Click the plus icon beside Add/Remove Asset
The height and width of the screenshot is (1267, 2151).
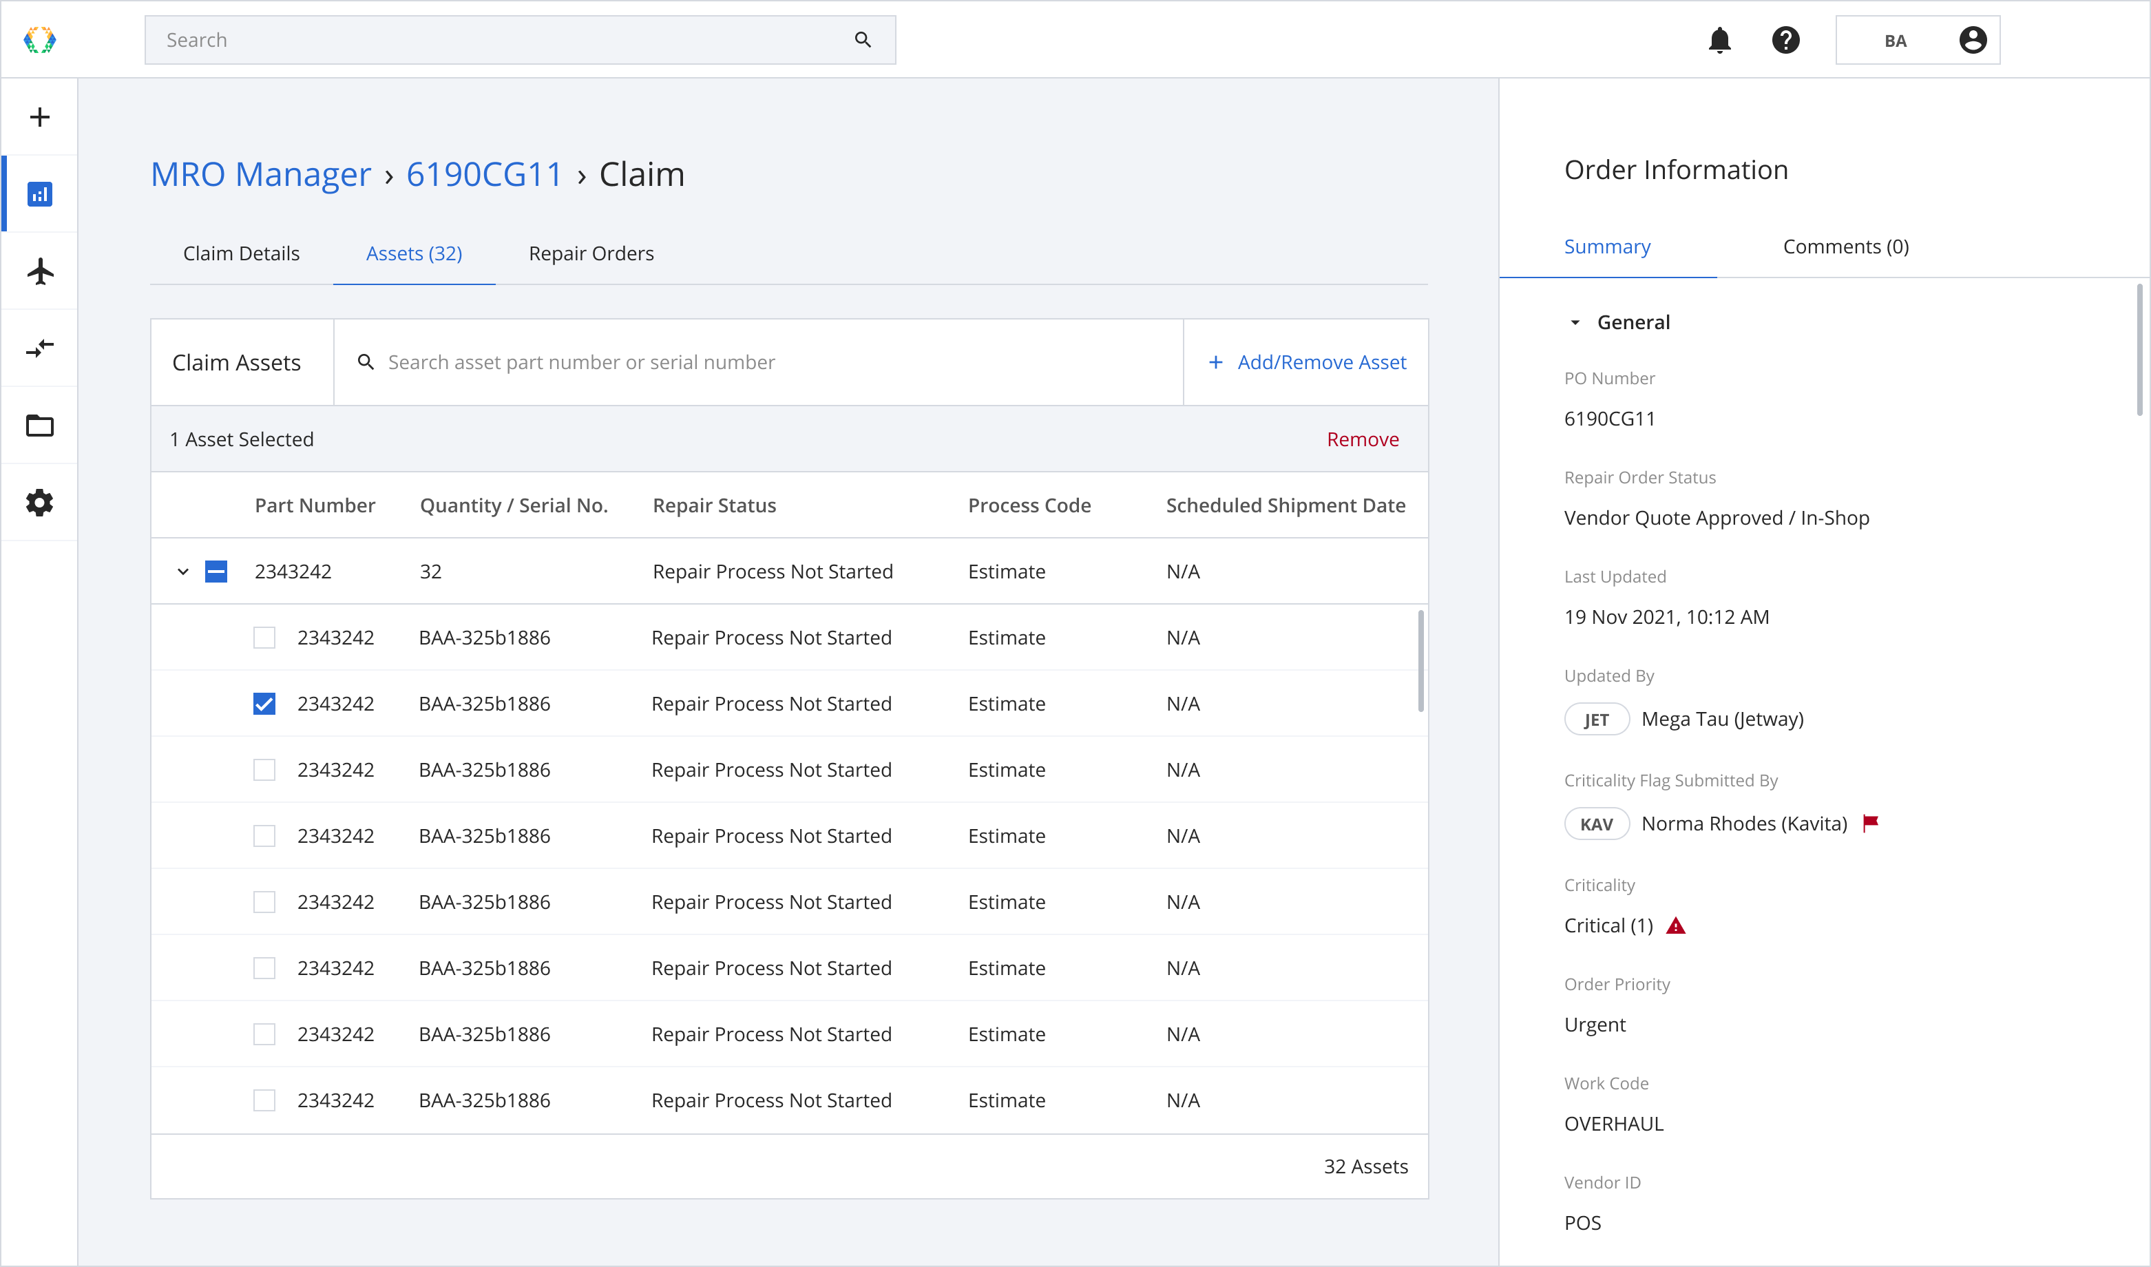1215,362
